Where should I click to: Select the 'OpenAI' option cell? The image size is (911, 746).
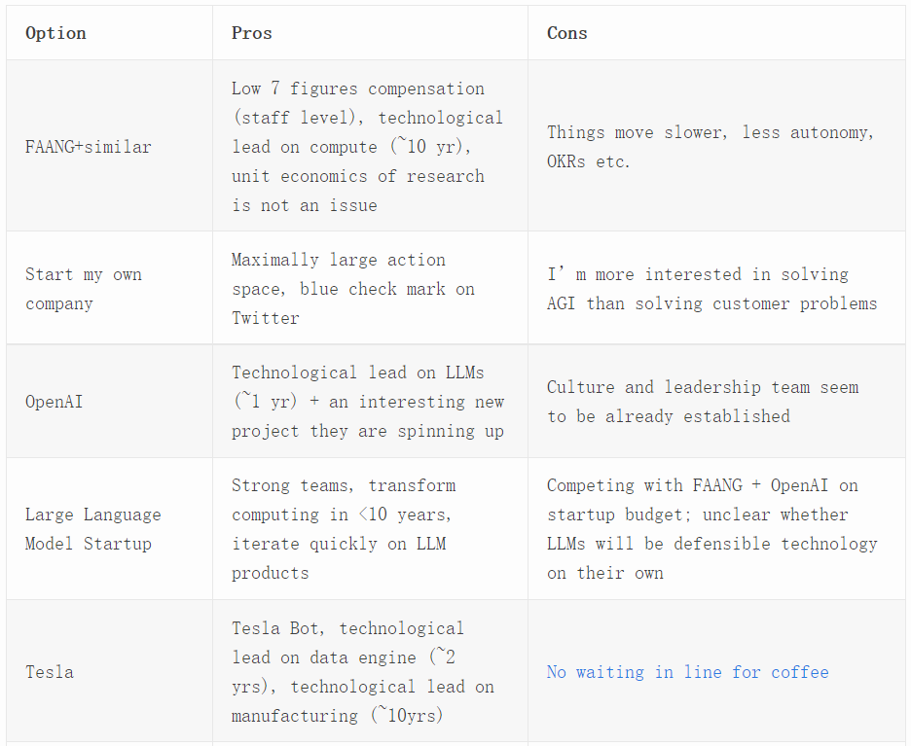[54, 402]
